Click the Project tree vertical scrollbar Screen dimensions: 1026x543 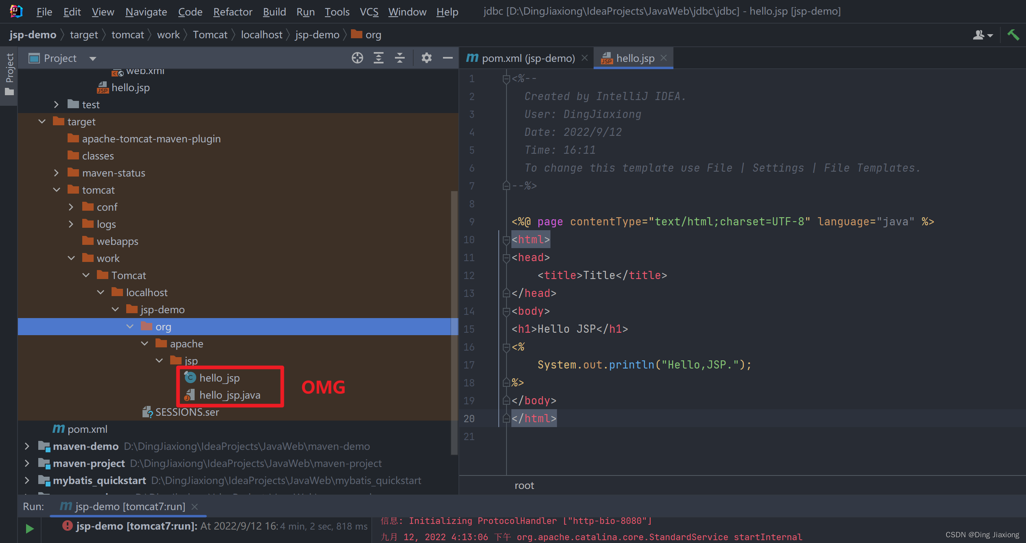coord(454,323)
